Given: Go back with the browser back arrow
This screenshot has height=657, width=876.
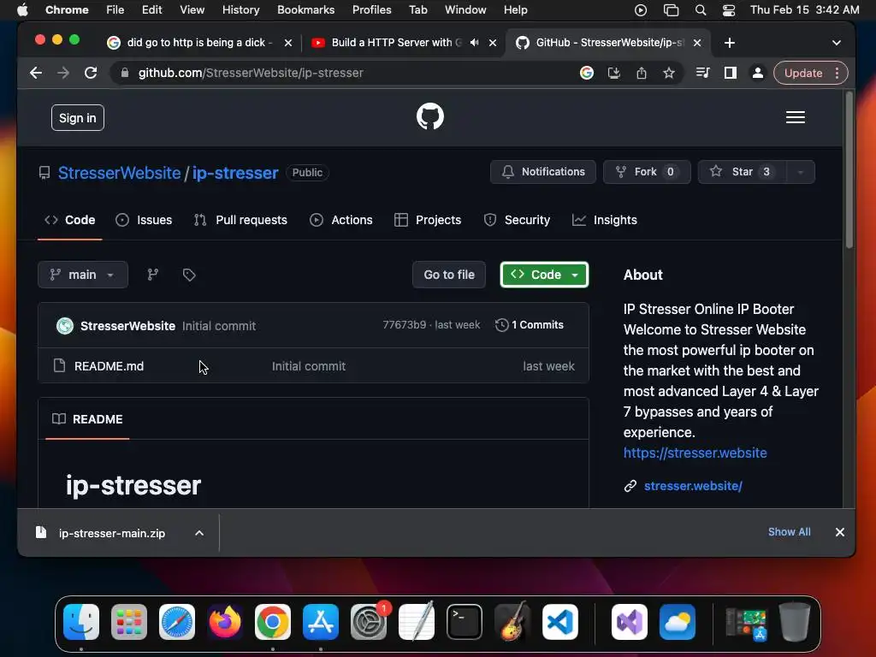Looking at the screenshot, I should 36,74.
